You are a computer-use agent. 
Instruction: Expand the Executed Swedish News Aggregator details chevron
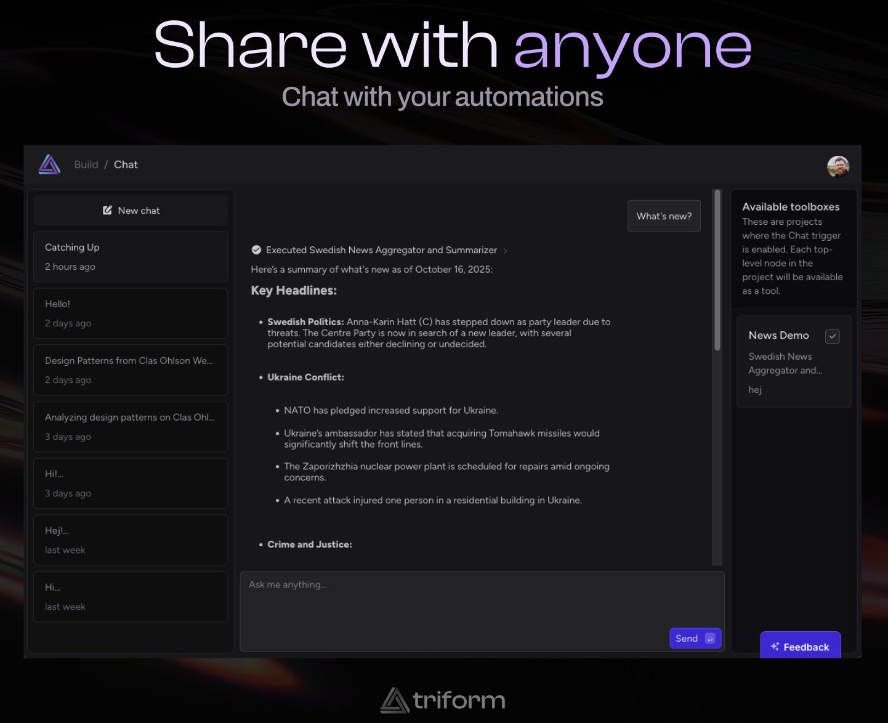[505, 251]
